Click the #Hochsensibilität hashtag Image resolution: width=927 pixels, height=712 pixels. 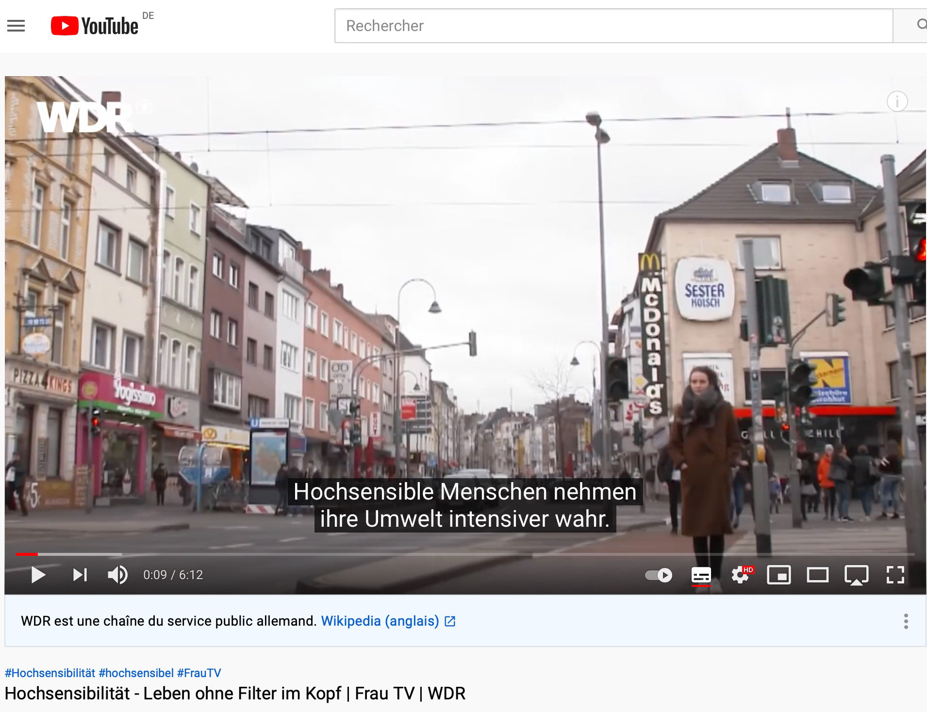pyautogui.click(x=50, y=673)
